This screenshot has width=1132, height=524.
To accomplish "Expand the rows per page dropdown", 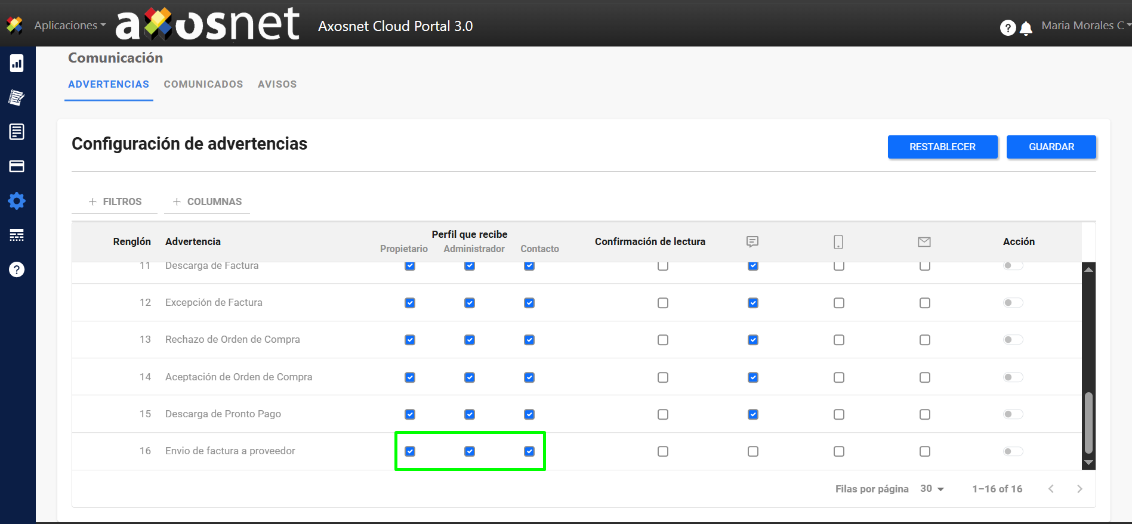I will pos(932,489).
